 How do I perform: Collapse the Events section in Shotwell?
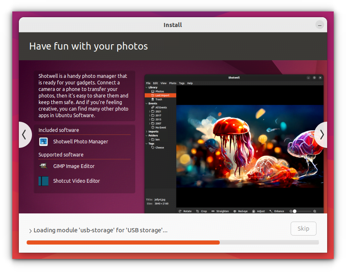[x=146, y=103]
